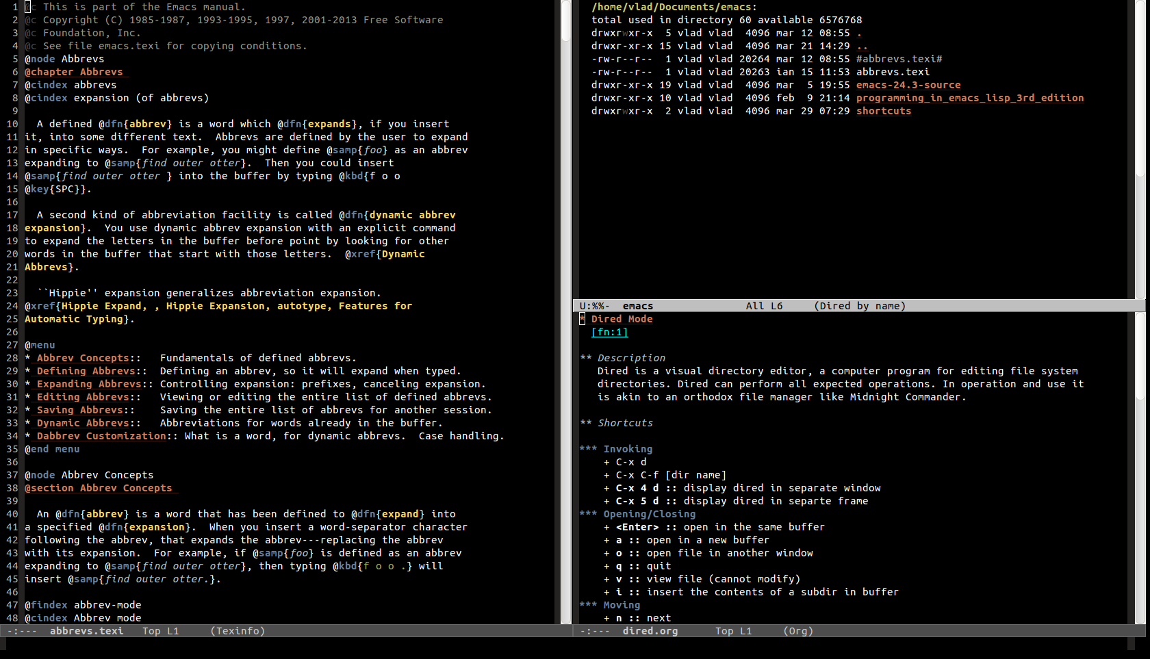Image resolution: width=1150 pixels, height=659 pixels.
Task: Select the abbrevs.texi file in Dired
Action: [893, 72]
